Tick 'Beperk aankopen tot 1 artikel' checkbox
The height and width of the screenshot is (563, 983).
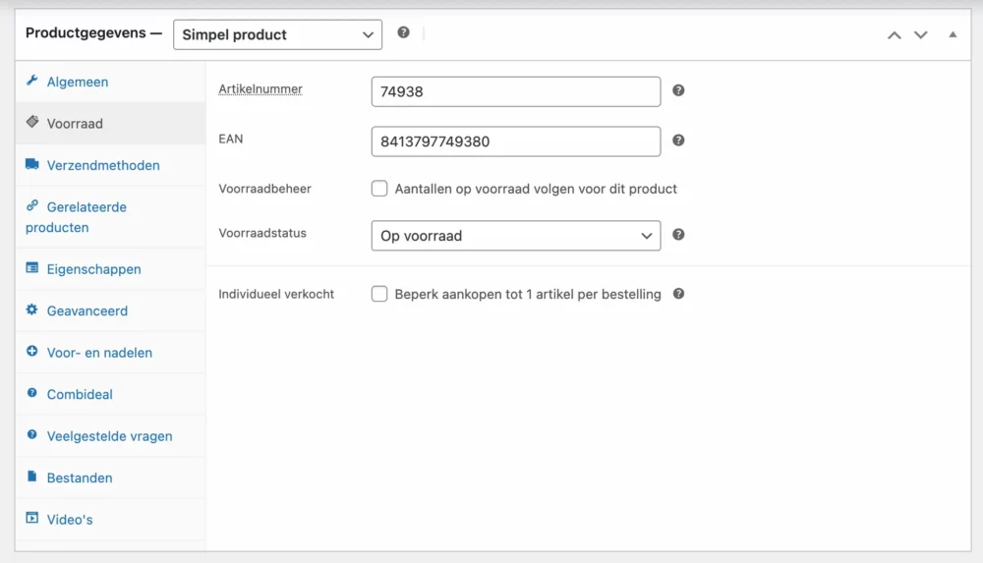pyautogui.click(x=379, y=294)
